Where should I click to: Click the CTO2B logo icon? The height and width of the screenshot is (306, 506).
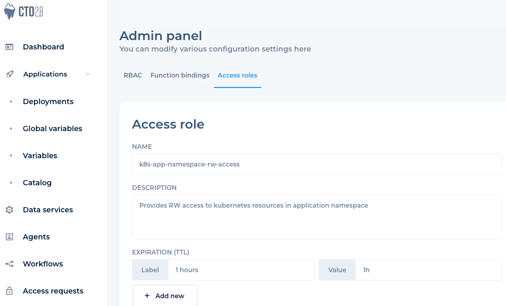[10, 11]
